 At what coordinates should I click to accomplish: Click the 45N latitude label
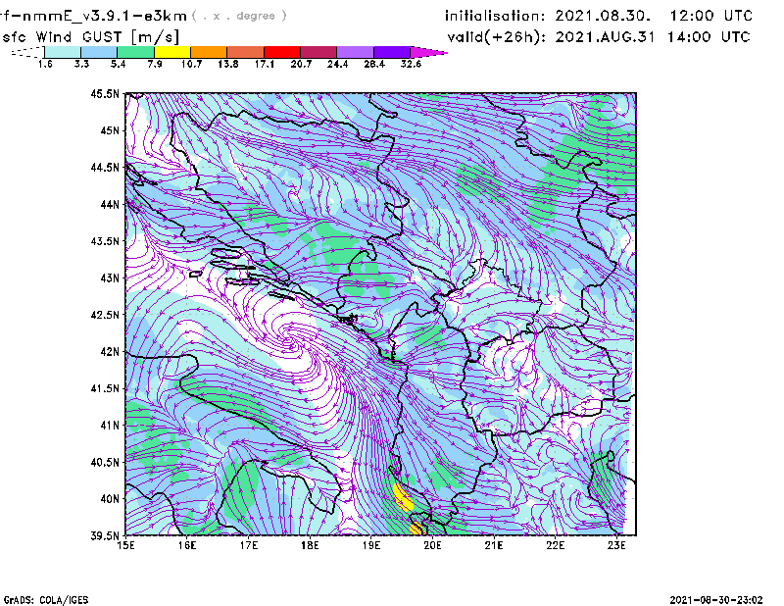[110, 130]
